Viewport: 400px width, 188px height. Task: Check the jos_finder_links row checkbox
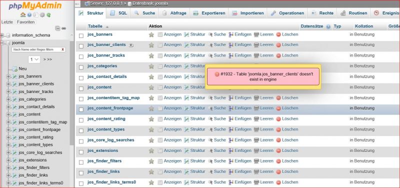click(x=81, y=173)
